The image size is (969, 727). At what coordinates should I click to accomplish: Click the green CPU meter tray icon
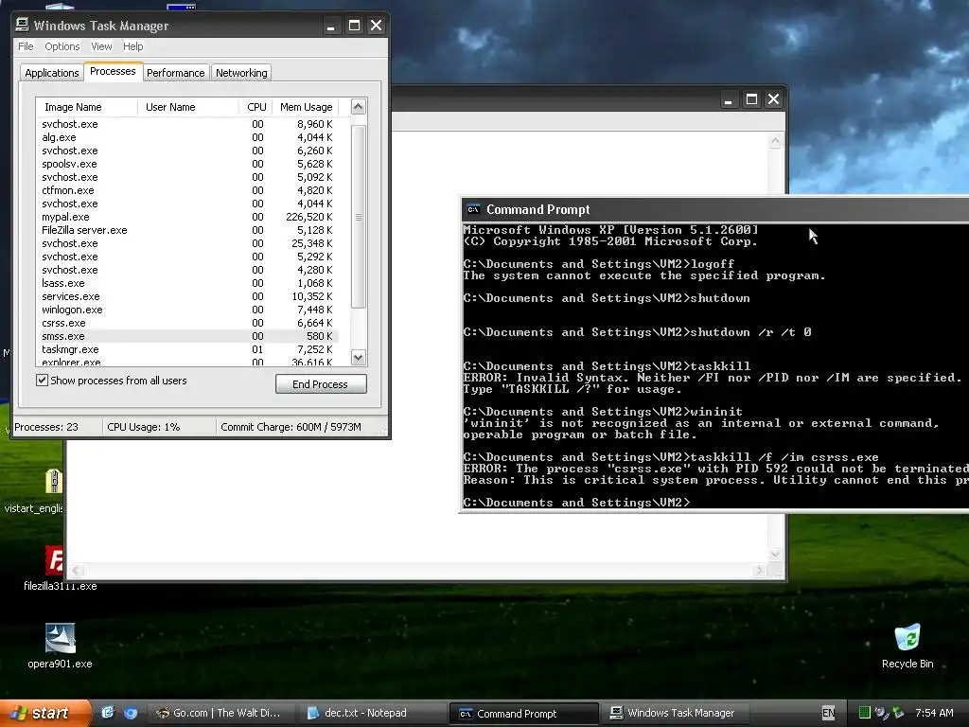click(x=865, y=713)
